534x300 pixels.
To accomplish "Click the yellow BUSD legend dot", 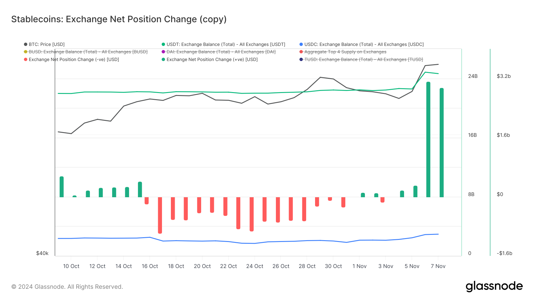I will point(26,52).
